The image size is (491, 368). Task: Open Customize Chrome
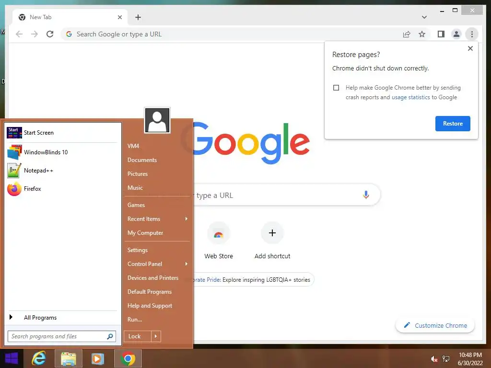pyautogui.click(x=435, y=325)
